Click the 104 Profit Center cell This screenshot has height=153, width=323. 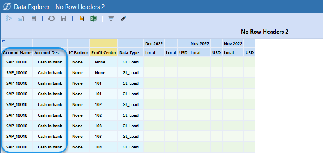104,147
